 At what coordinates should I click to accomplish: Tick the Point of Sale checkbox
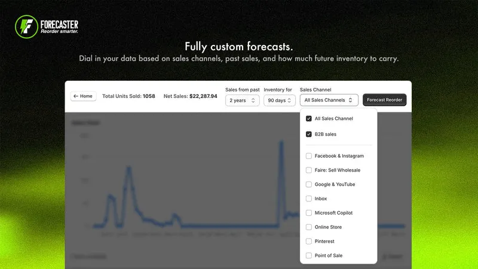click(309, 256)
